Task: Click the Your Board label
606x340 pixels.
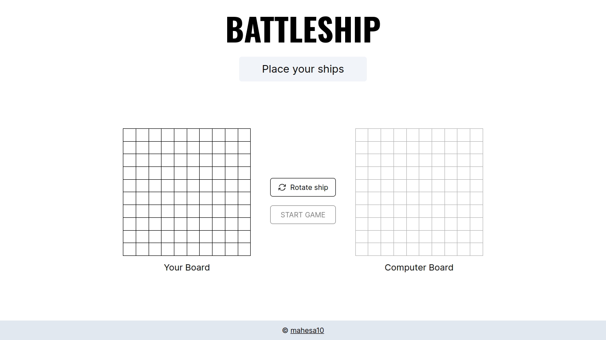Action: click(187, 267)
